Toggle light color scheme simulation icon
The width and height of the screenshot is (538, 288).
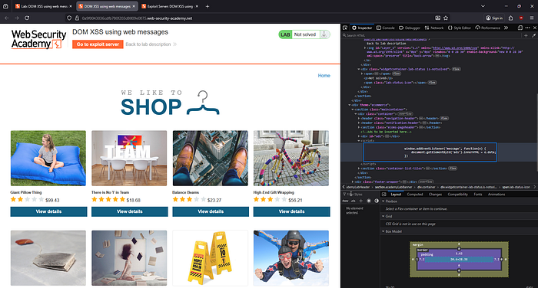coord(369,201)
